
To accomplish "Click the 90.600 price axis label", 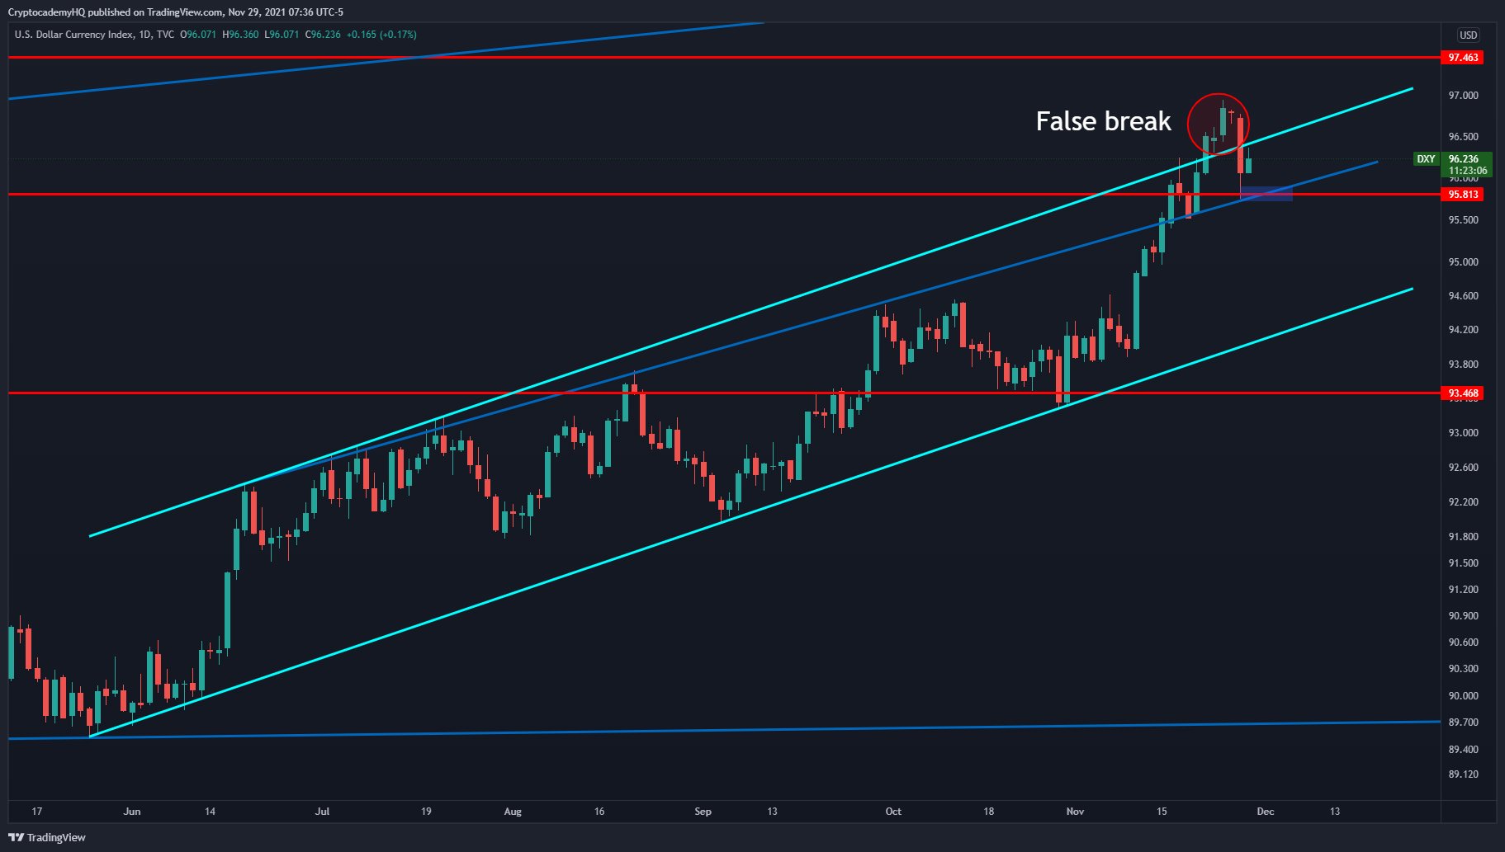I will 1463,643.
